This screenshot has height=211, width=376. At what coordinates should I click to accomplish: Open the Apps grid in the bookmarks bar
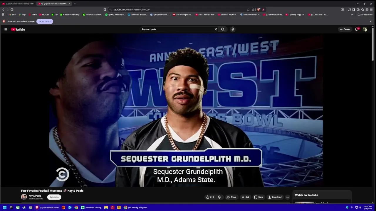coord(3,15)
